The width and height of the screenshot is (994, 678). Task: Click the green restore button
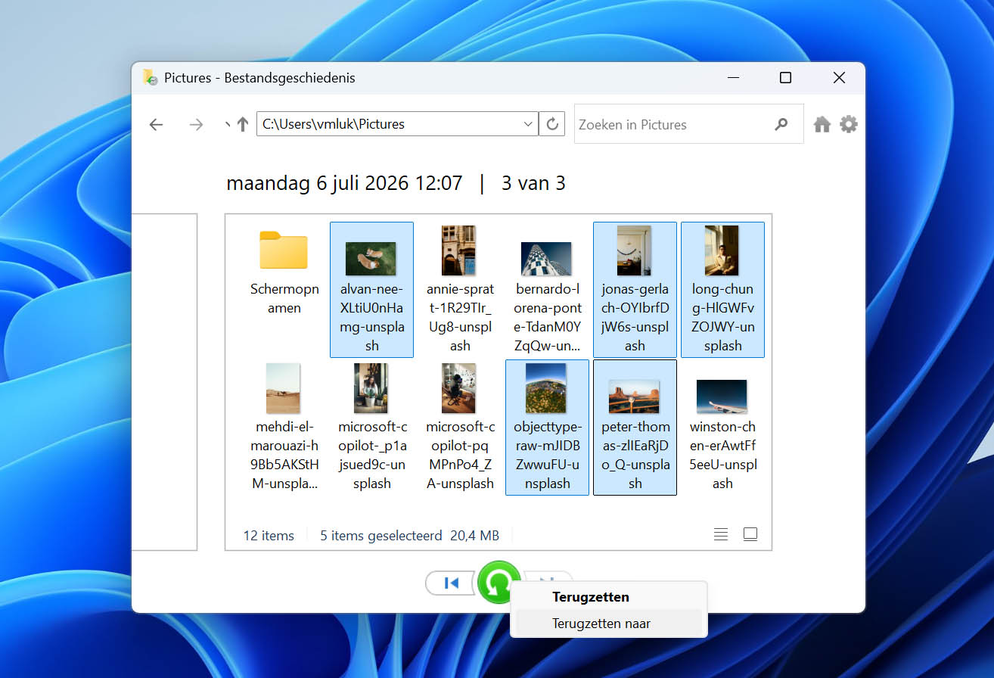click(x=499, y=582)
